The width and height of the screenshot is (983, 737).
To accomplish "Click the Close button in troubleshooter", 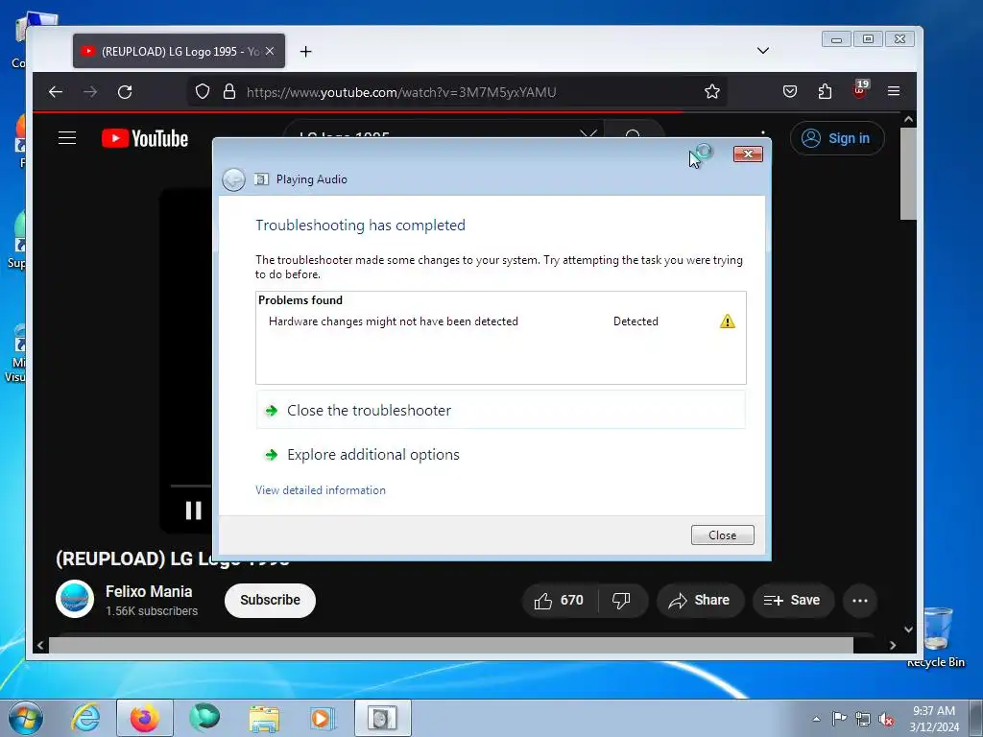I will tap(722, 535).
